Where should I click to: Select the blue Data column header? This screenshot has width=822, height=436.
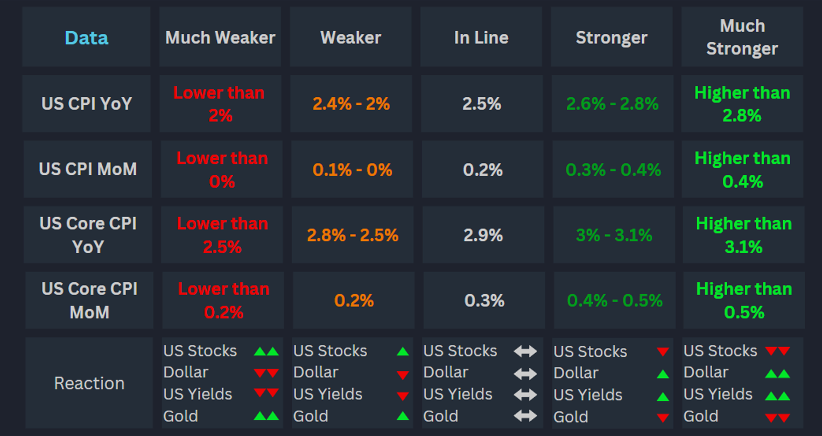tap(86, 38)
